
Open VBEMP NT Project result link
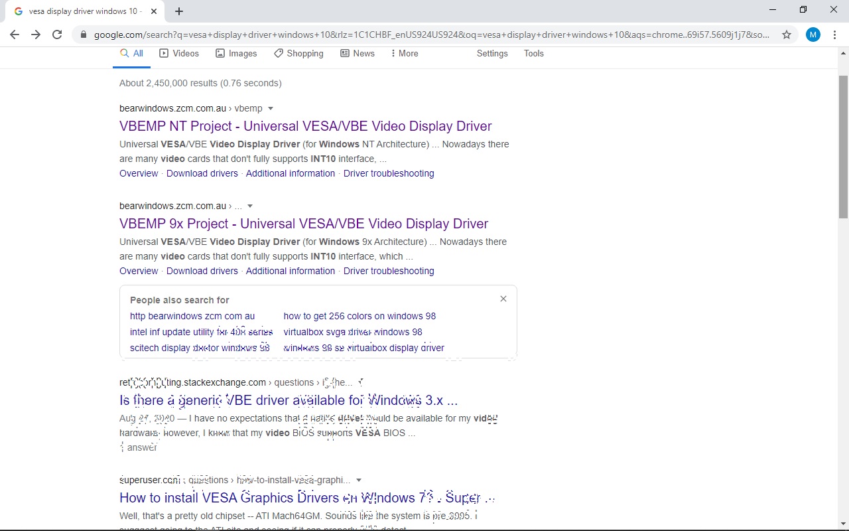point(306,126)
